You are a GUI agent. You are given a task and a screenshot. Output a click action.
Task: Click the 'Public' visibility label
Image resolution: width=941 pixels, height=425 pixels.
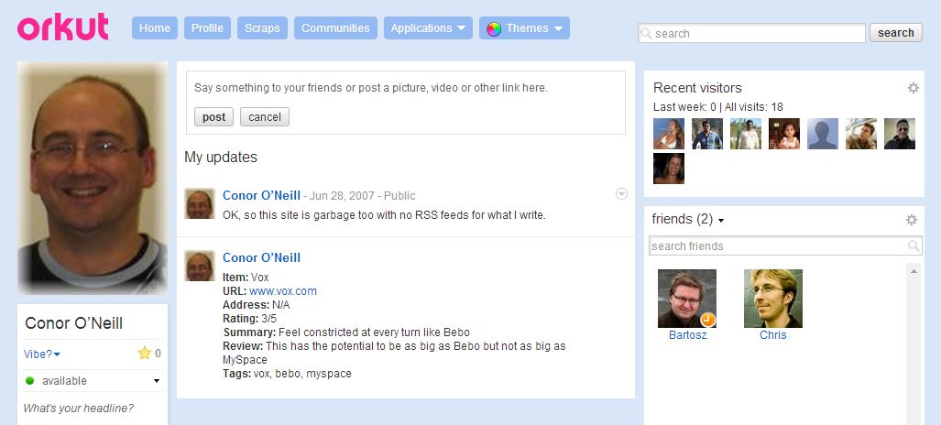[x=399, y=196]
